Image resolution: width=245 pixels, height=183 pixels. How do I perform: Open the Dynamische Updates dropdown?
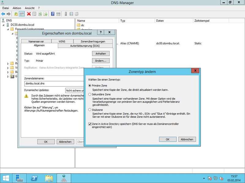click(x=75, y=90)
